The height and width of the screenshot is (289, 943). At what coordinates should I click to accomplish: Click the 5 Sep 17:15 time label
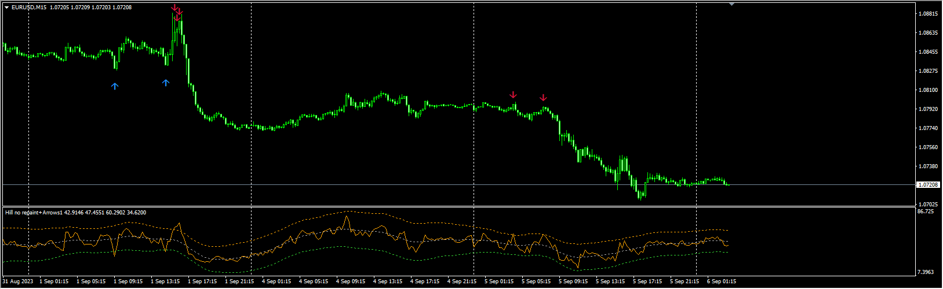(647, 282)
